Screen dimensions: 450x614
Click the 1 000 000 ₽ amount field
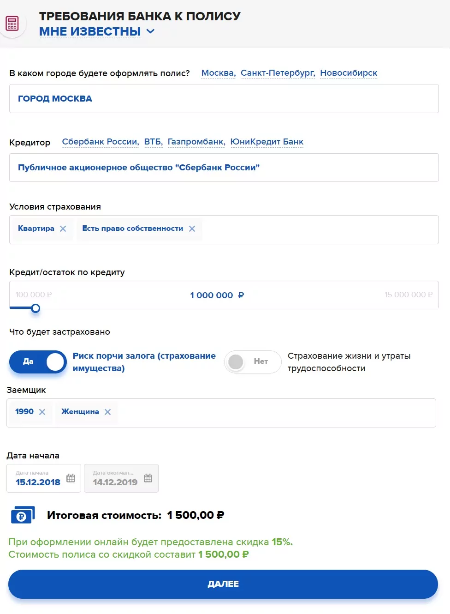(217, 295)
